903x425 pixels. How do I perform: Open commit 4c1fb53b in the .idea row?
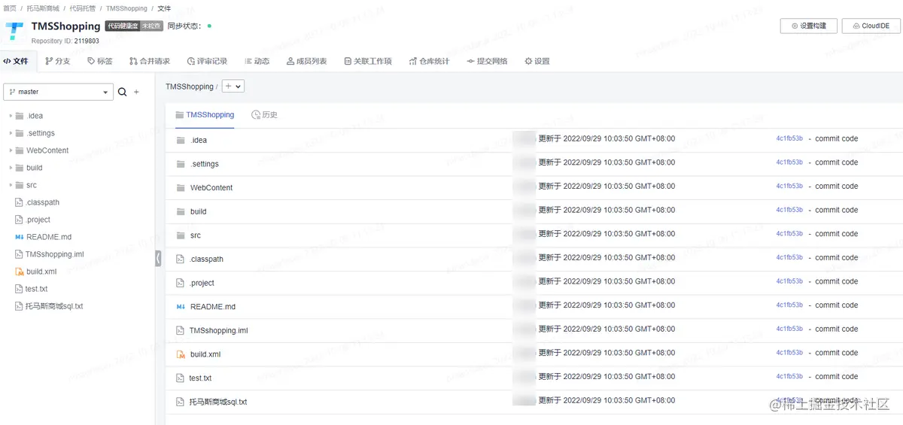coord(789,139)
